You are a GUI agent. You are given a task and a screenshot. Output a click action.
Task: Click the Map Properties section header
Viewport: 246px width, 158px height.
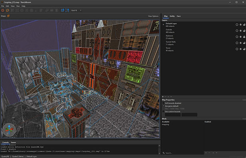[x=168, y=100]
